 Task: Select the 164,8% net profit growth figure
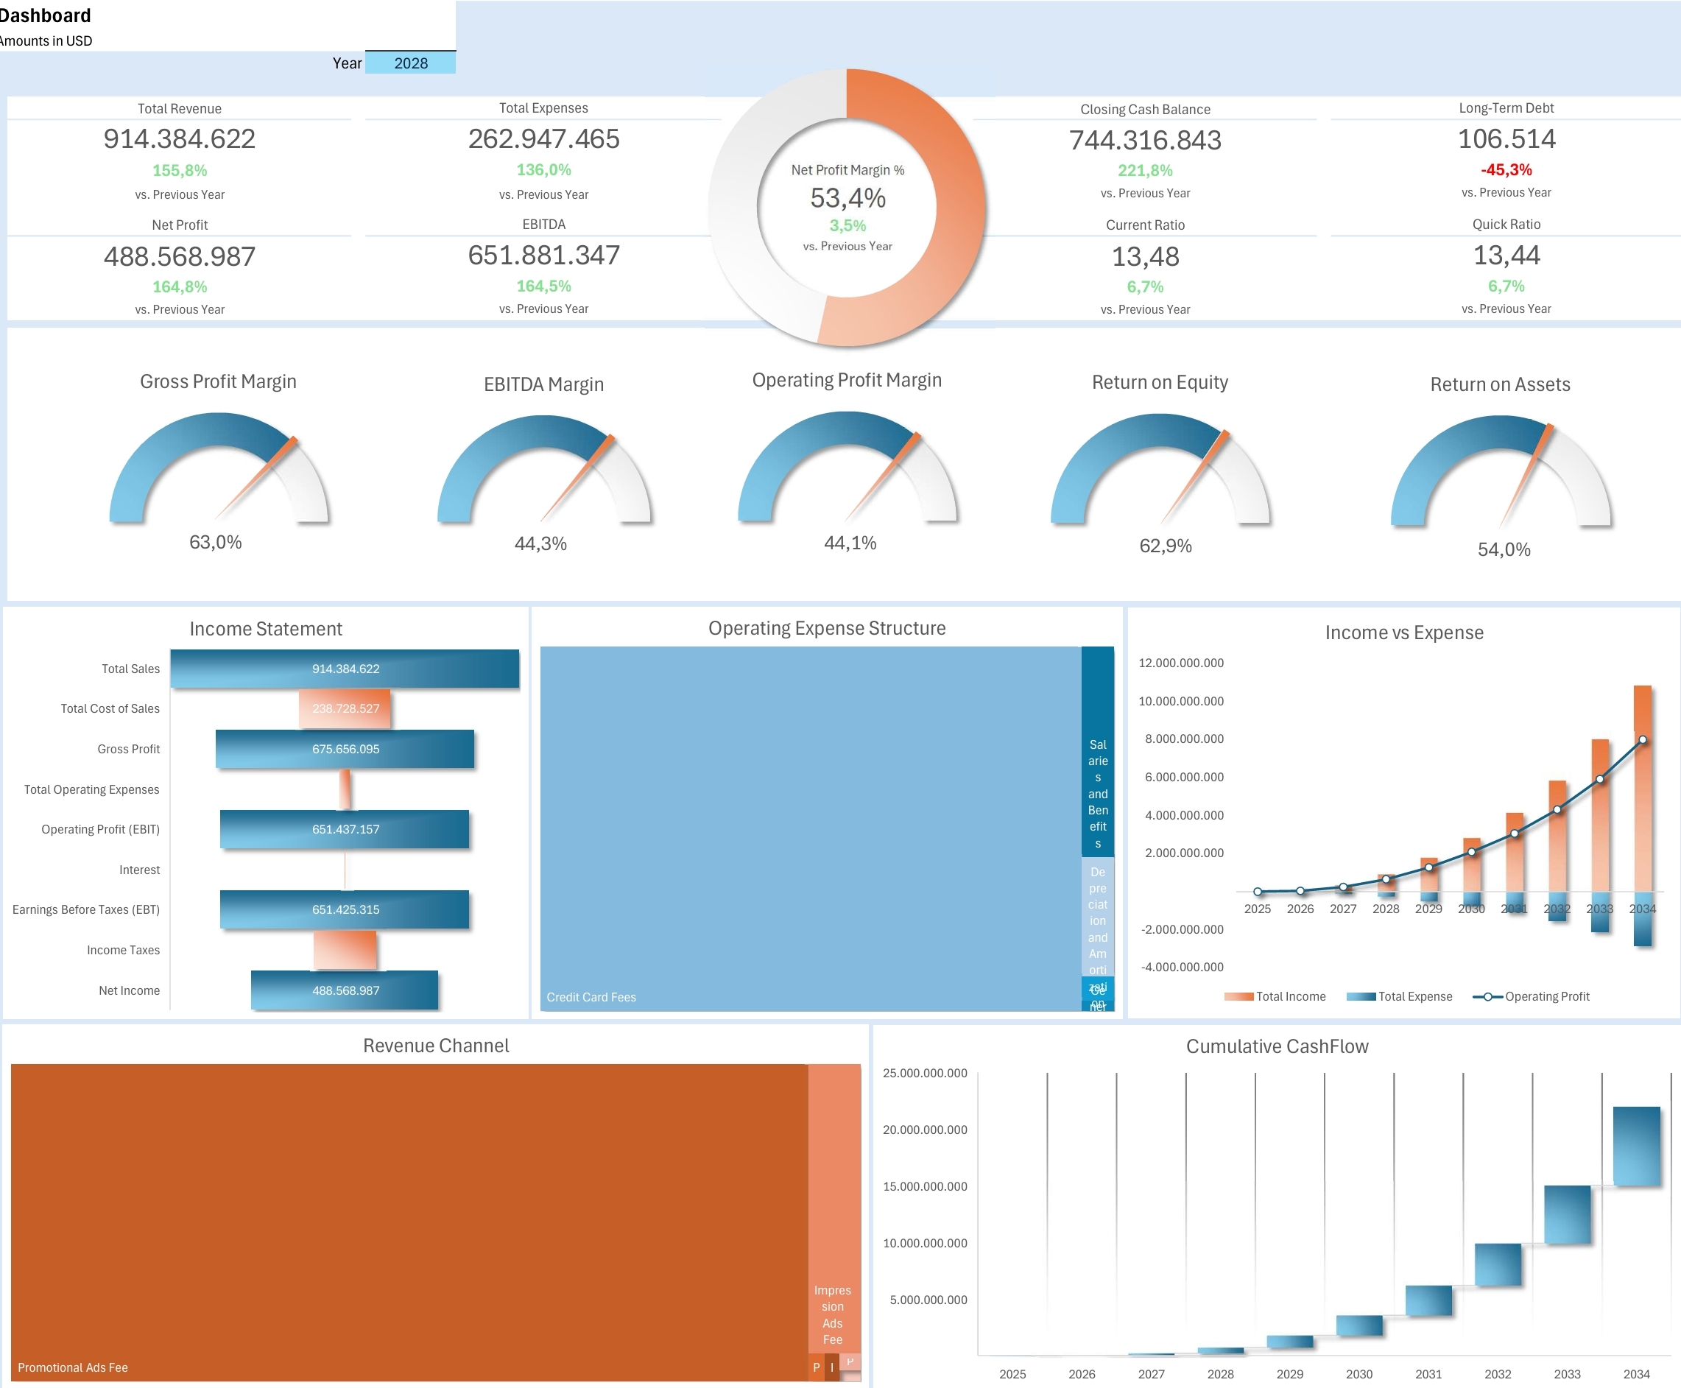pos(179,286)
